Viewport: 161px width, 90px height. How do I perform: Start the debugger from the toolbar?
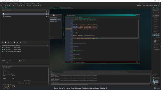[17, 5]
